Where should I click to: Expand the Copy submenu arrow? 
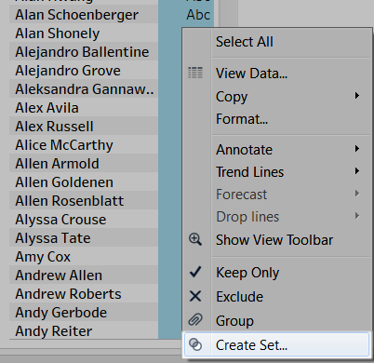click(357, 96)
